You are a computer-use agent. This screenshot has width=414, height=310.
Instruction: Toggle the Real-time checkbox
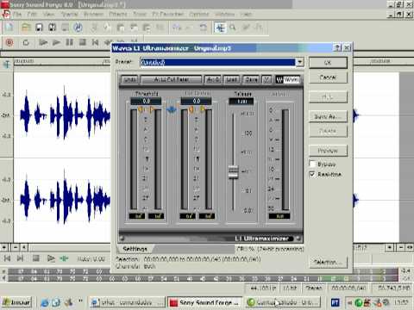pyautogui.click(x=312, y=174)
